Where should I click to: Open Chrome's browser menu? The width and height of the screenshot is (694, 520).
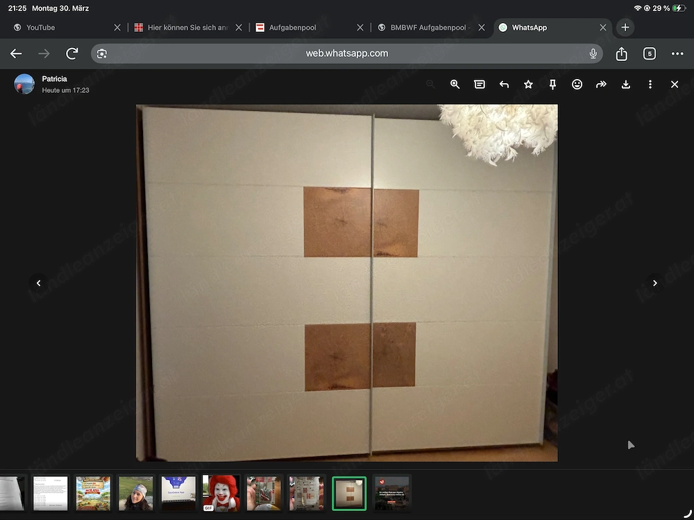[677, 53]
